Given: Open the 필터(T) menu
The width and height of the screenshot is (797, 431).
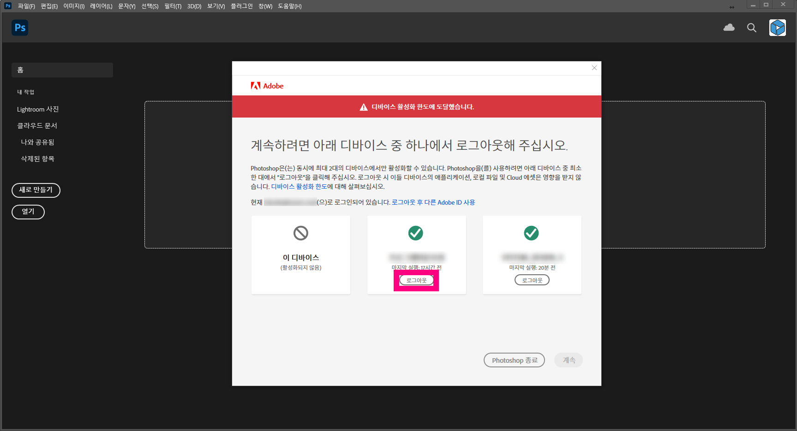Looking at the screenshot, I should tap(173, 6).
